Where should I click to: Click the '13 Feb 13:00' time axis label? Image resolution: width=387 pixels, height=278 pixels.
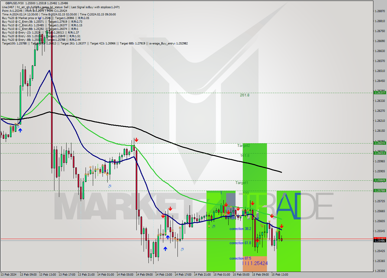point(48,275)
